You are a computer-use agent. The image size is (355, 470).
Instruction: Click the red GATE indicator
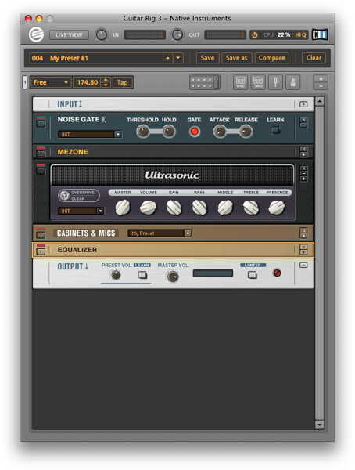[195, 132]
